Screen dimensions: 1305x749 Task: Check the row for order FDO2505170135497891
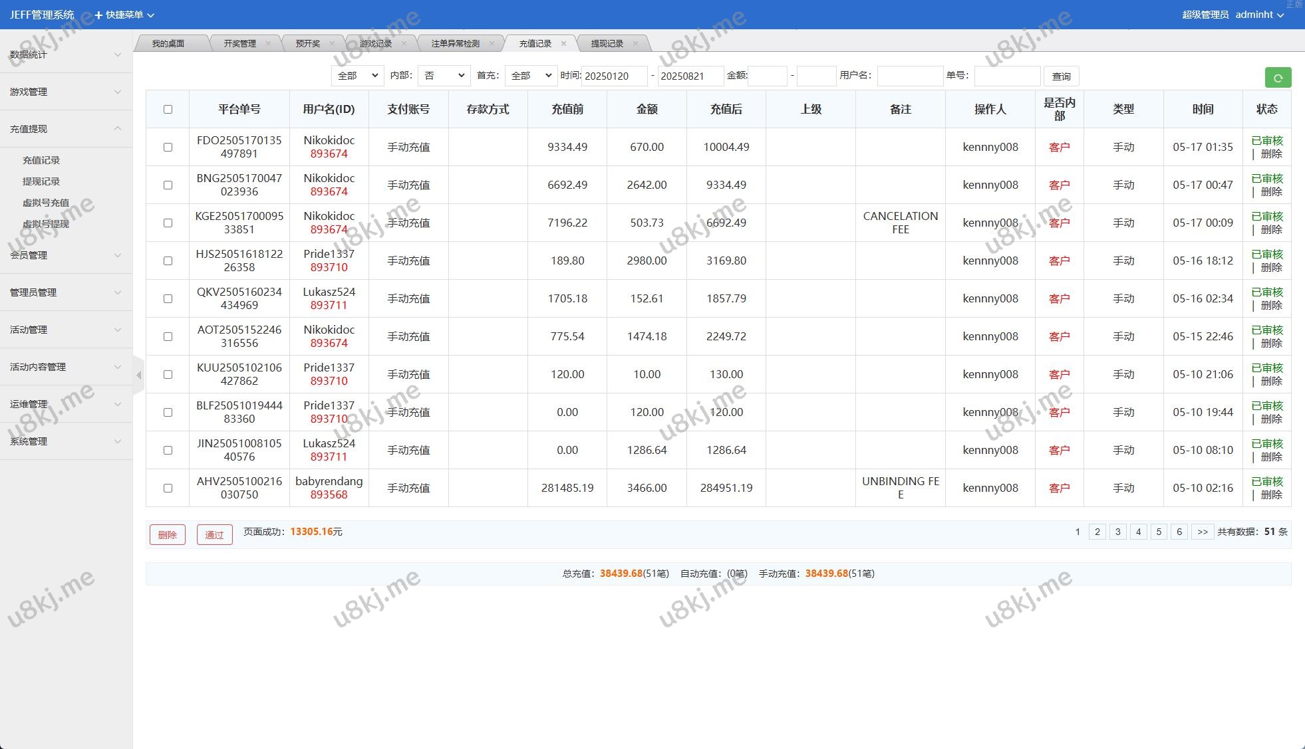(x=168, y=148)
